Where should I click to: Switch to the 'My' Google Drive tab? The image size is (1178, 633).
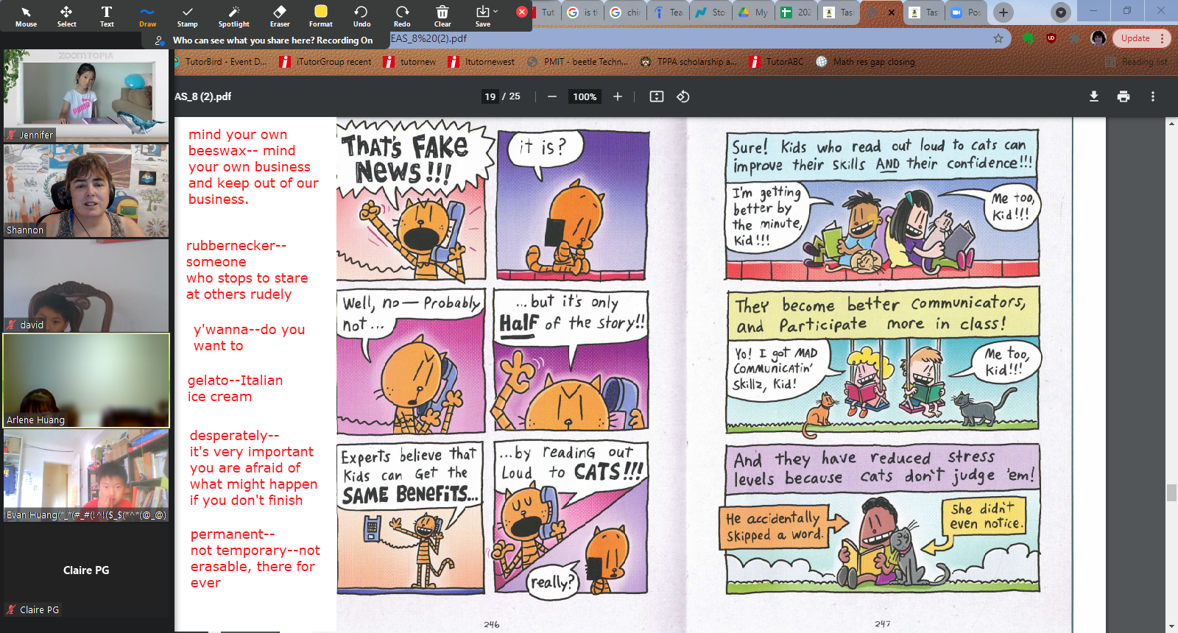pos(754,13)
